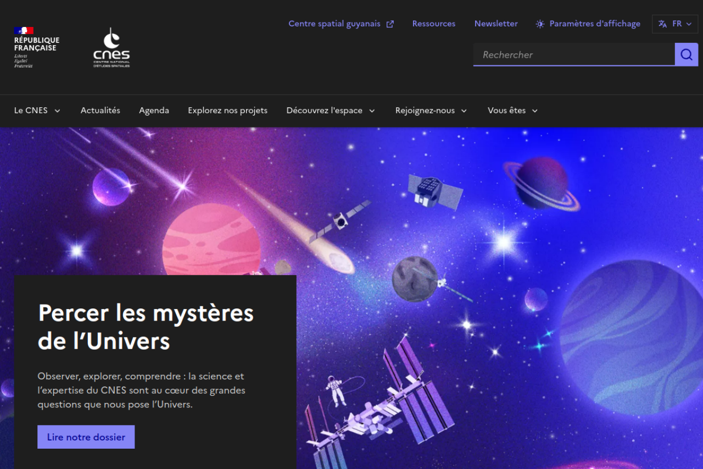Image resolution: width=703 pixels, height=469 pixels.
Task: Click the translation language icon
Action: 663,24
